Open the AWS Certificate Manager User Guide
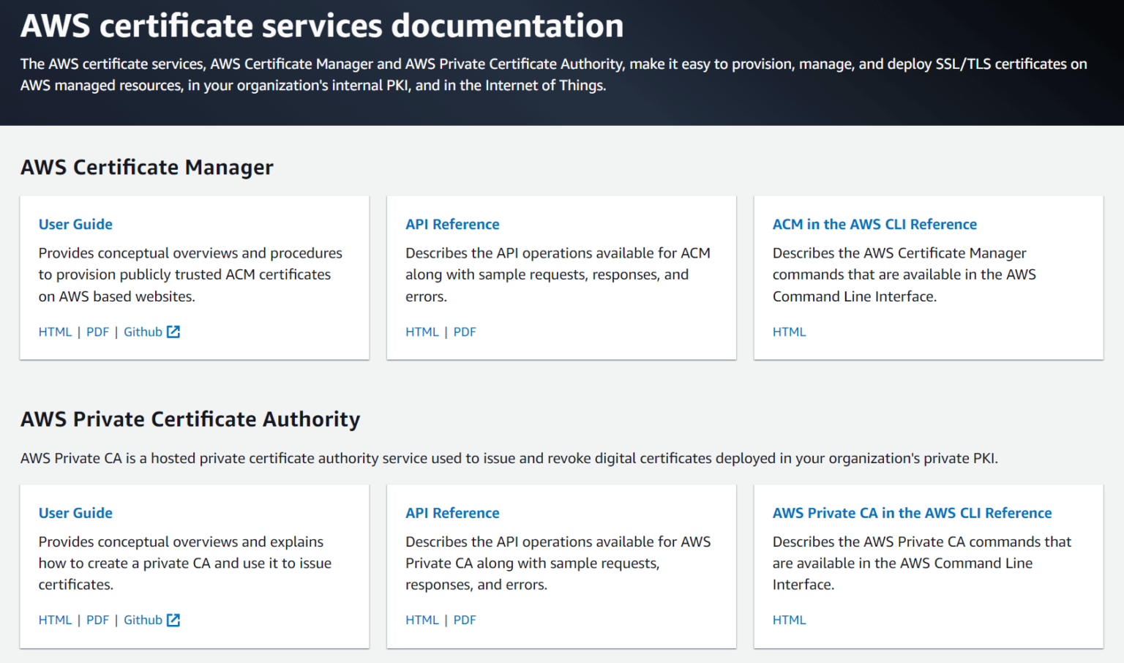1124x663 pixels. coord(75,224)
